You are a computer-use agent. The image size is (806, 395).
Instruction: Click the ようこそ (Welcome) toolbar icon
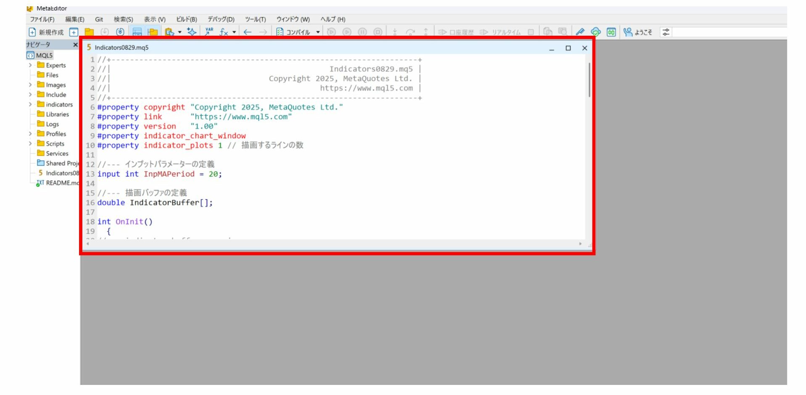point(637,32)
